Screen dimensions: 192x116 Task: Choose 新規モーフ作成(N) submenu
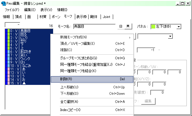pos(92,37)
